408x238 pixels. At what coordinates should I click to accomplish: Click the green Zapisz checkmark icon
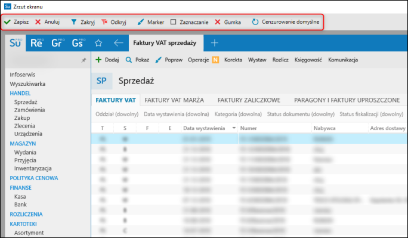point(7,22)
